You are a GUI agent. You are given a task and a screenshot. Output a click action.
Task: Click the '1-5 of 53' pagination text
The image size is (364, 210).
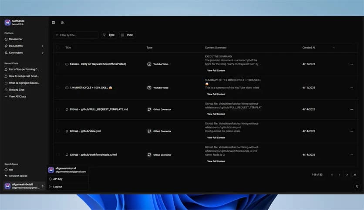pos(317,174)
